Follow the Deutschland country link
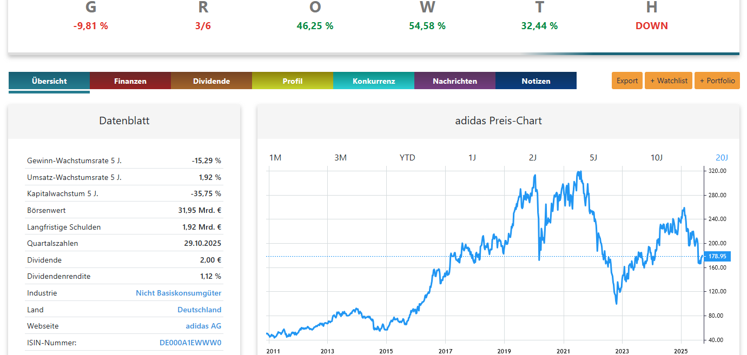The height and width of the screenshot is (355, 747). 199,310
